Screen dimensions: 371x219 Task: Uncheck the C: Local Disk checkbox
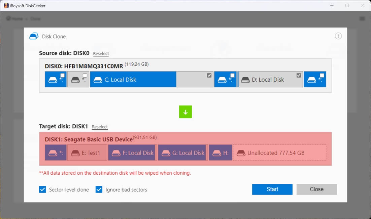209,75
